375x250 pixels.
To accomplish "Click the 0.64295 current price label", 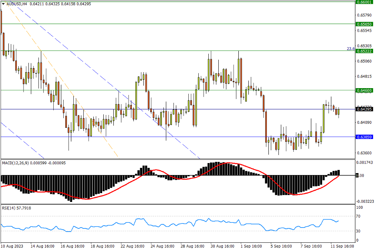I will (x=364, y=109).
